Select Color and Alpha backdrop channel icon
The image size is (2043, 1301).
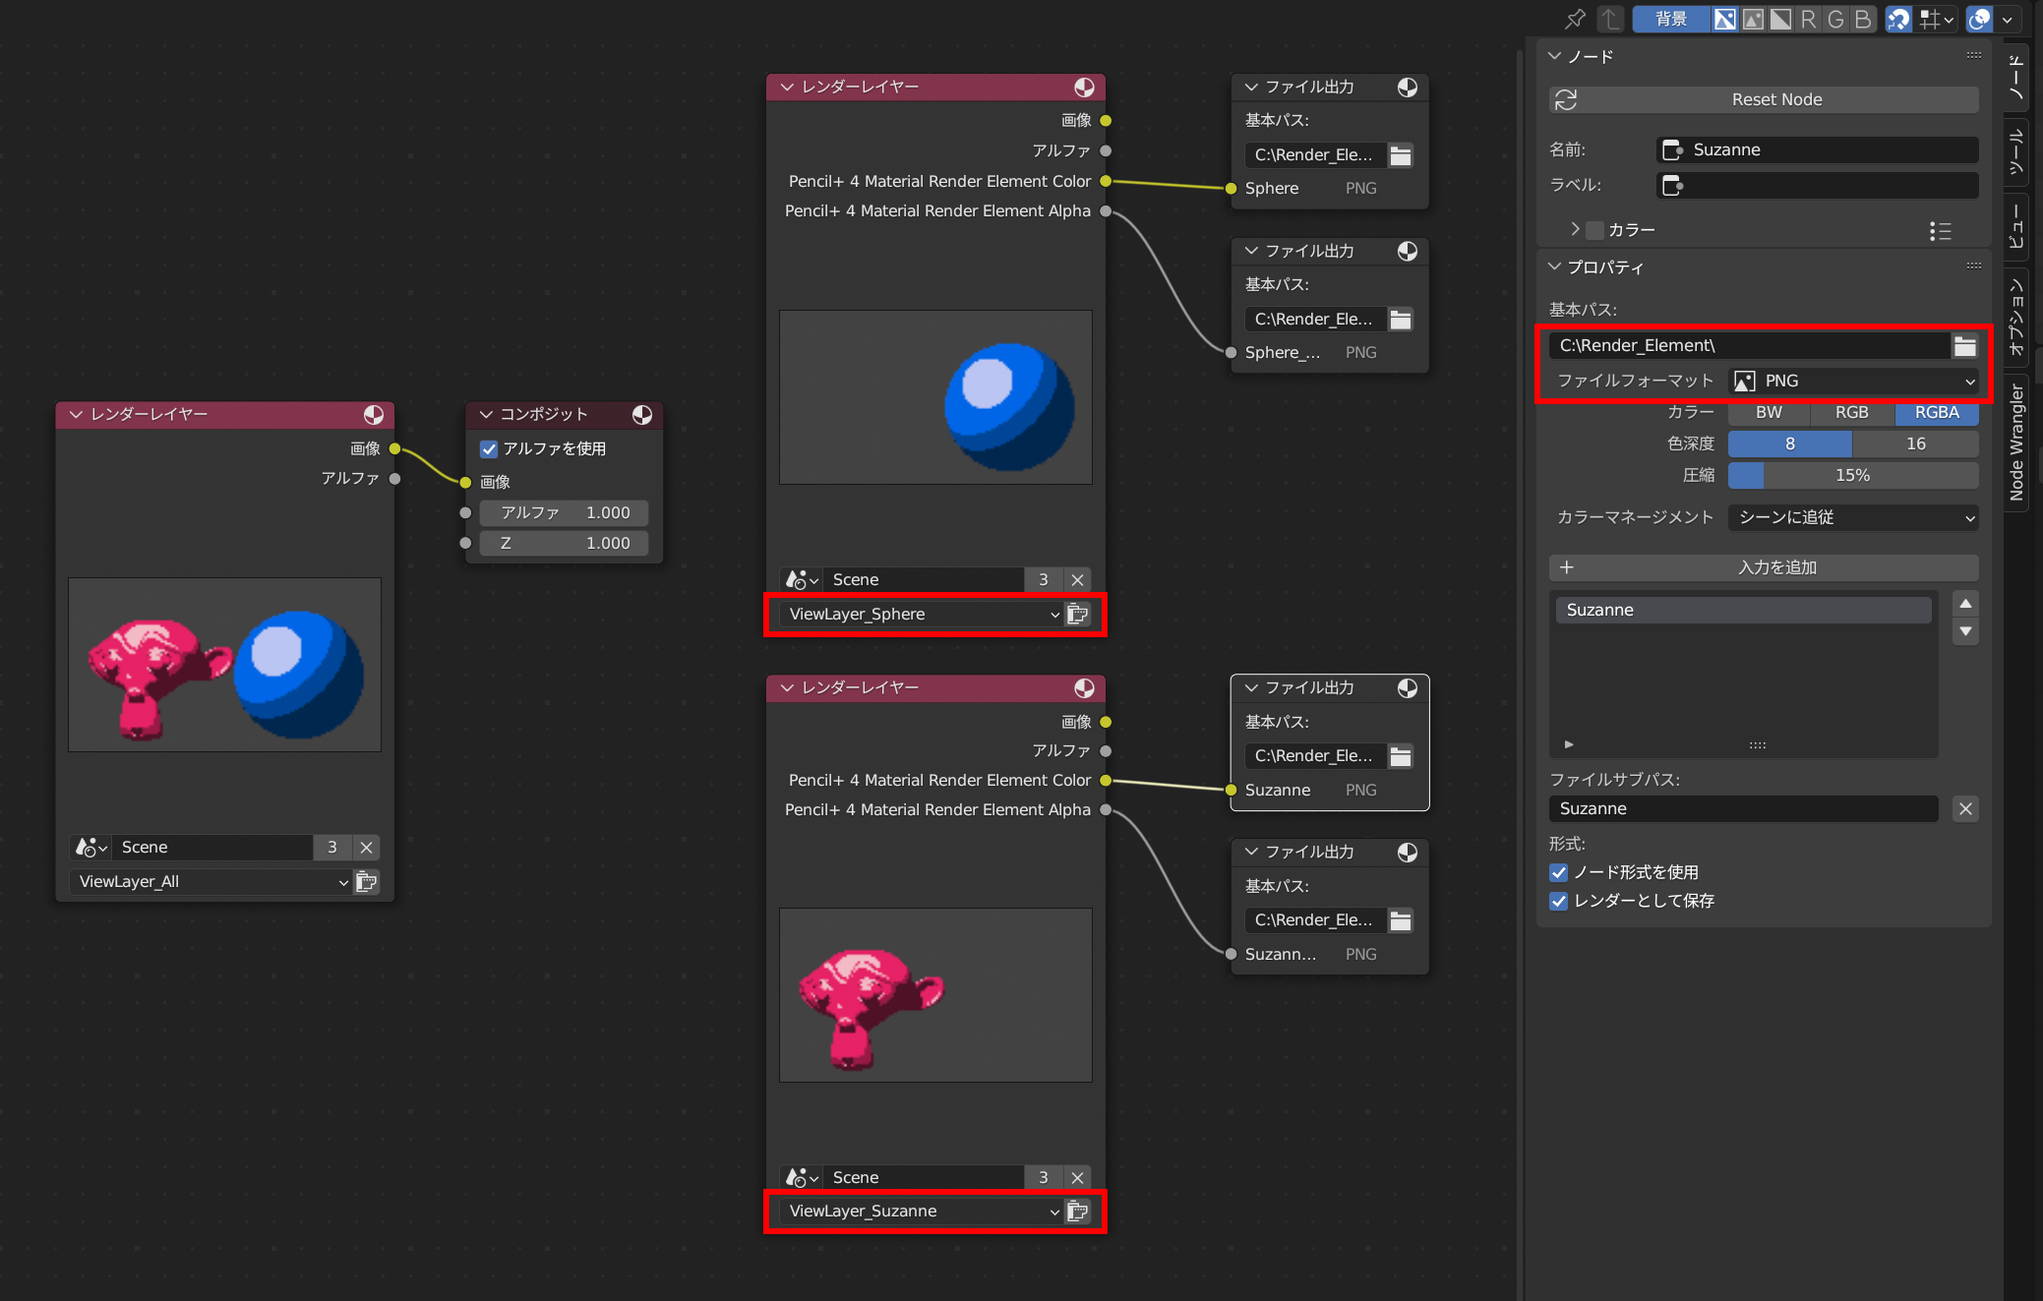point(1725,19)
